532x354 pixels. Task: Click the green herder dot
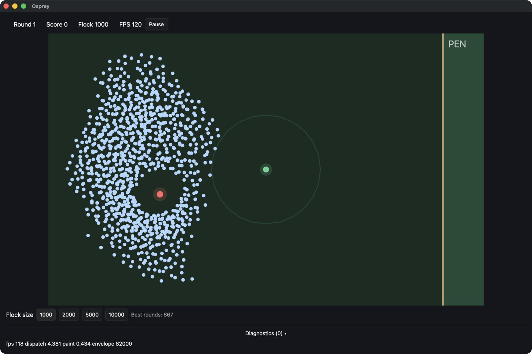pos(266,170)
